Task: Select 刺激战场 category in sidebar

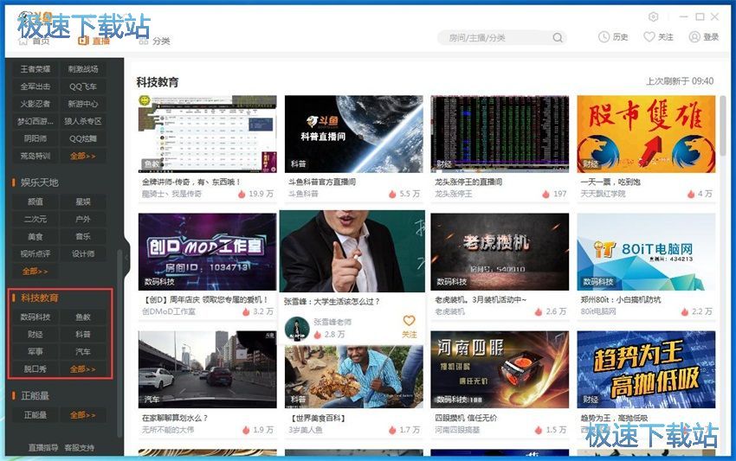Action: pyautogui.click(x=83, y=69)
